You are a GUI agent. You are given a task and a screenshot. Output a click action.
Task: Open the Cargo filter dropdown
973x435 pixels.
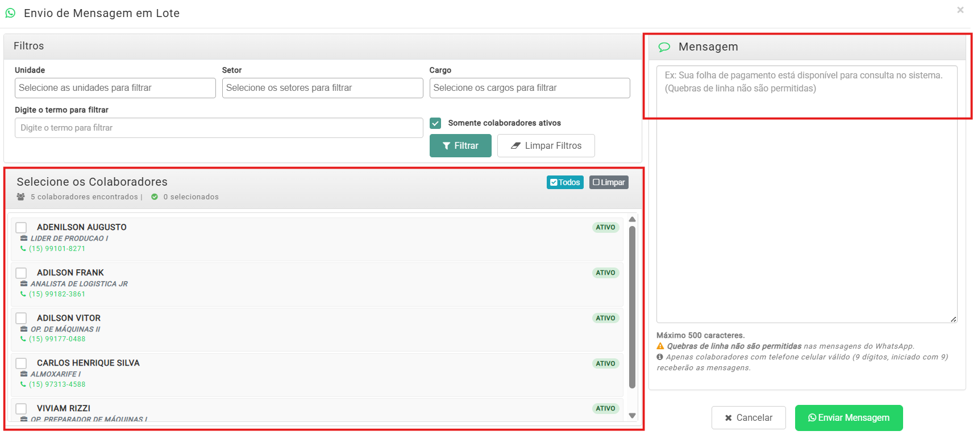click(529, 88)
